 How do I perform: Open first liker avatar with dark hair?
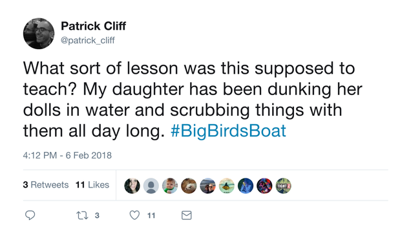point(132,186)
